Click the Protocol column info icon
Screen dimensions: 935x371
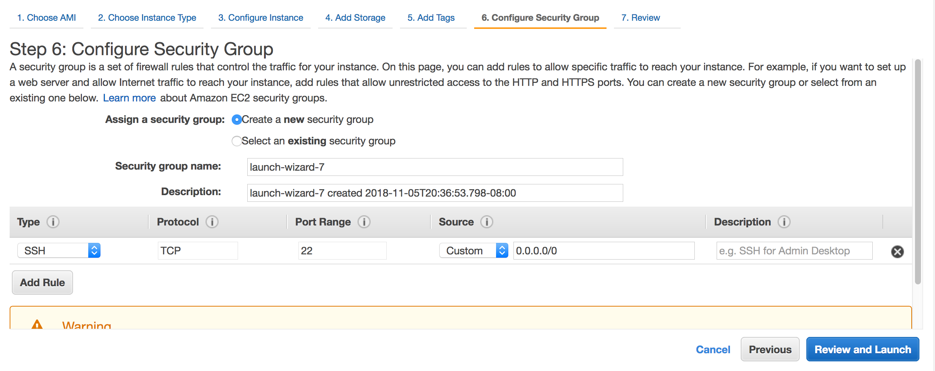[212, 222]
